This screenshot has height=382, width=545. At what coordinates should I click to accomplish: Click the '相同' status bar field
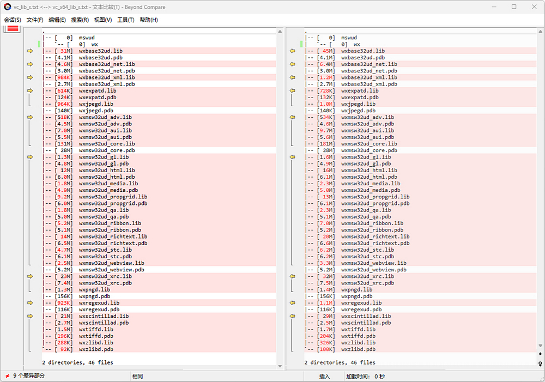point(137,377)
